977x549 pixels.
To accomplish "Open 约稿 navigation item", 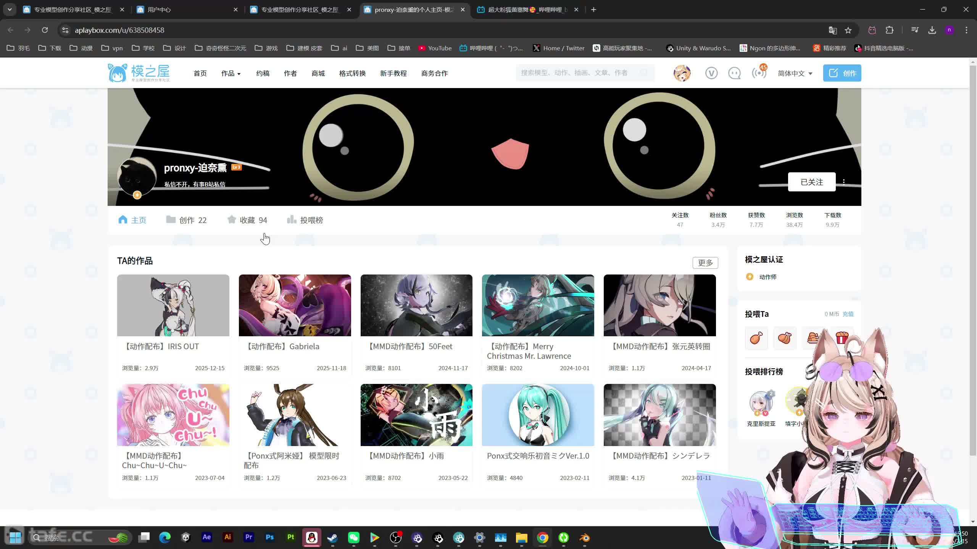I will (263, 73).
